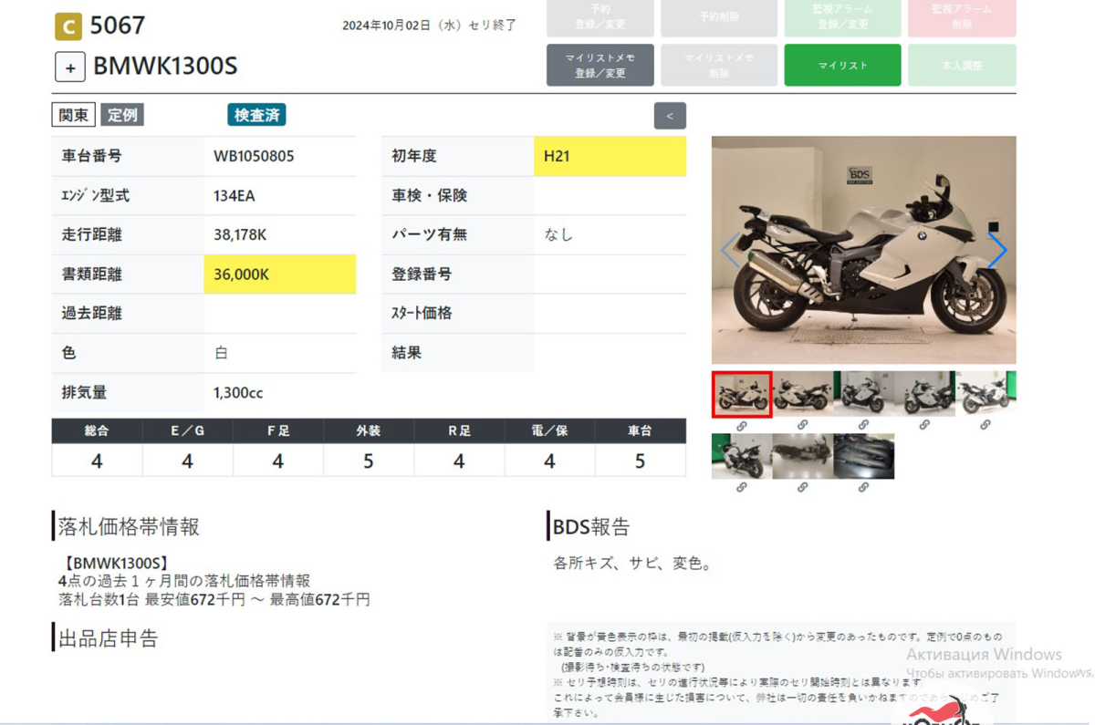Click the BDS報告 section heading
1095x725 pixels.
tap(591, 526)
